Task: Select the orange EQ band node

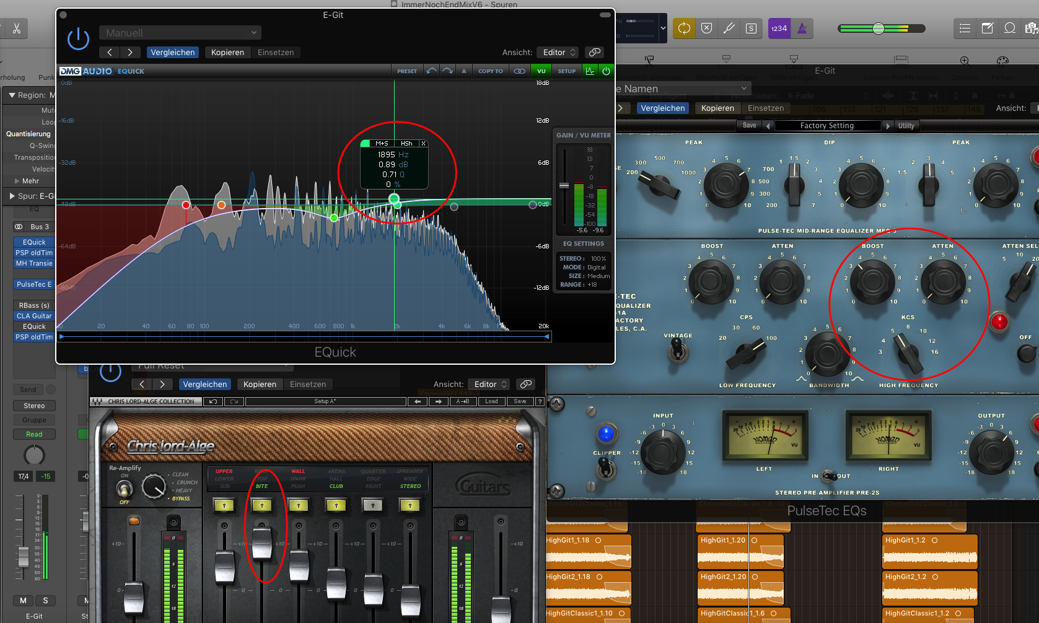Action: [221, 204]
